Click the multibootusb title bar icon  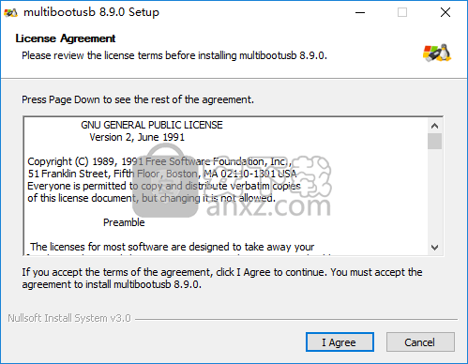pos(10,12)
